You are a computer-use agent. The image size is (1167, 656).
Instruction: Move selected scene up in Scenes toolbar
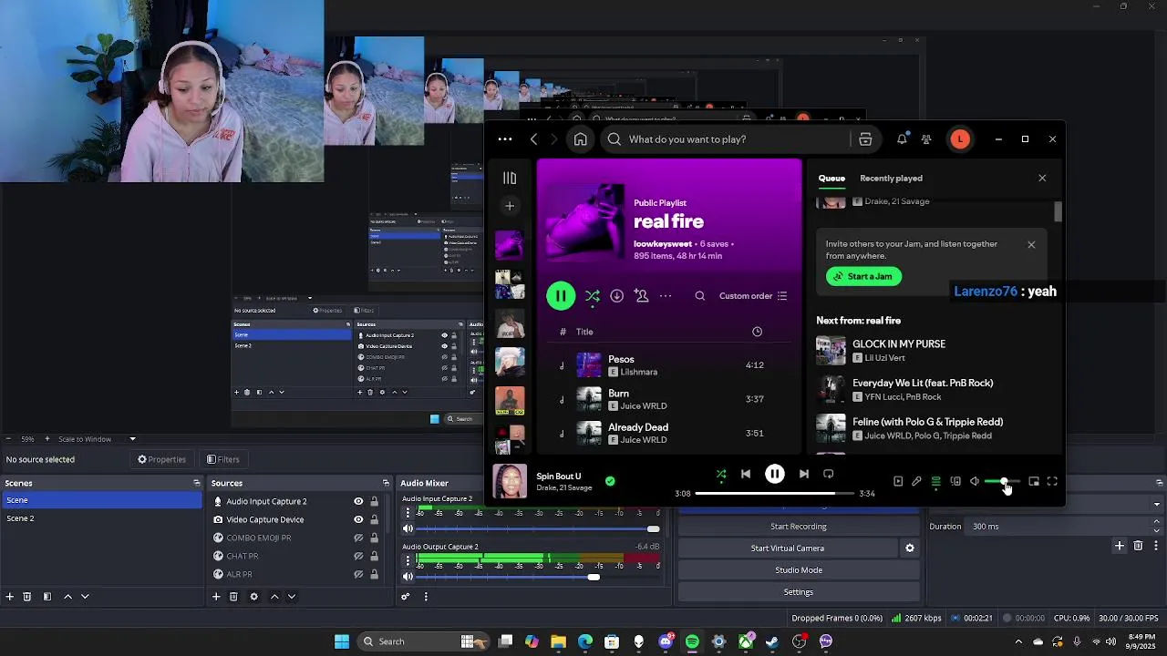tap(67, 597)
